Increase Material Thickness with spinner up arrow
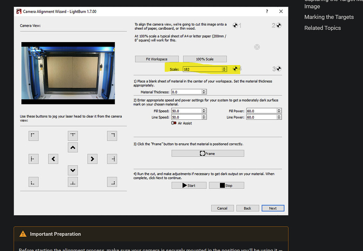The image size is (363, 251). coord(204,91)
